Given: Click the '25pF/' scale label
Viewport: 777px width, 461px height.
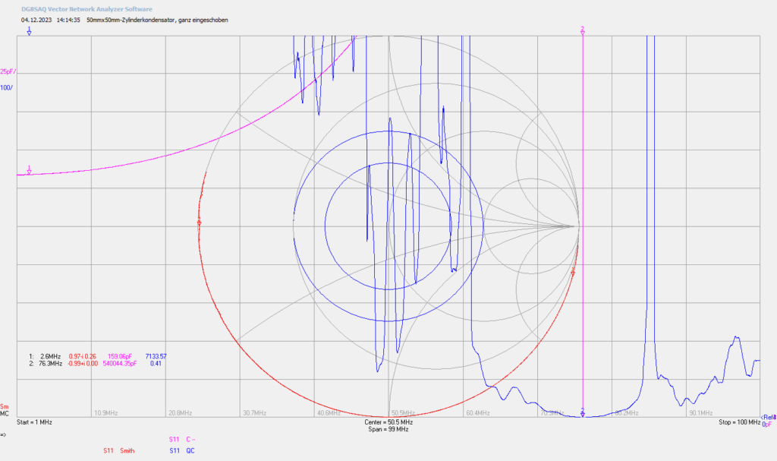Looking at the screenshot, I should pos(8,72).
